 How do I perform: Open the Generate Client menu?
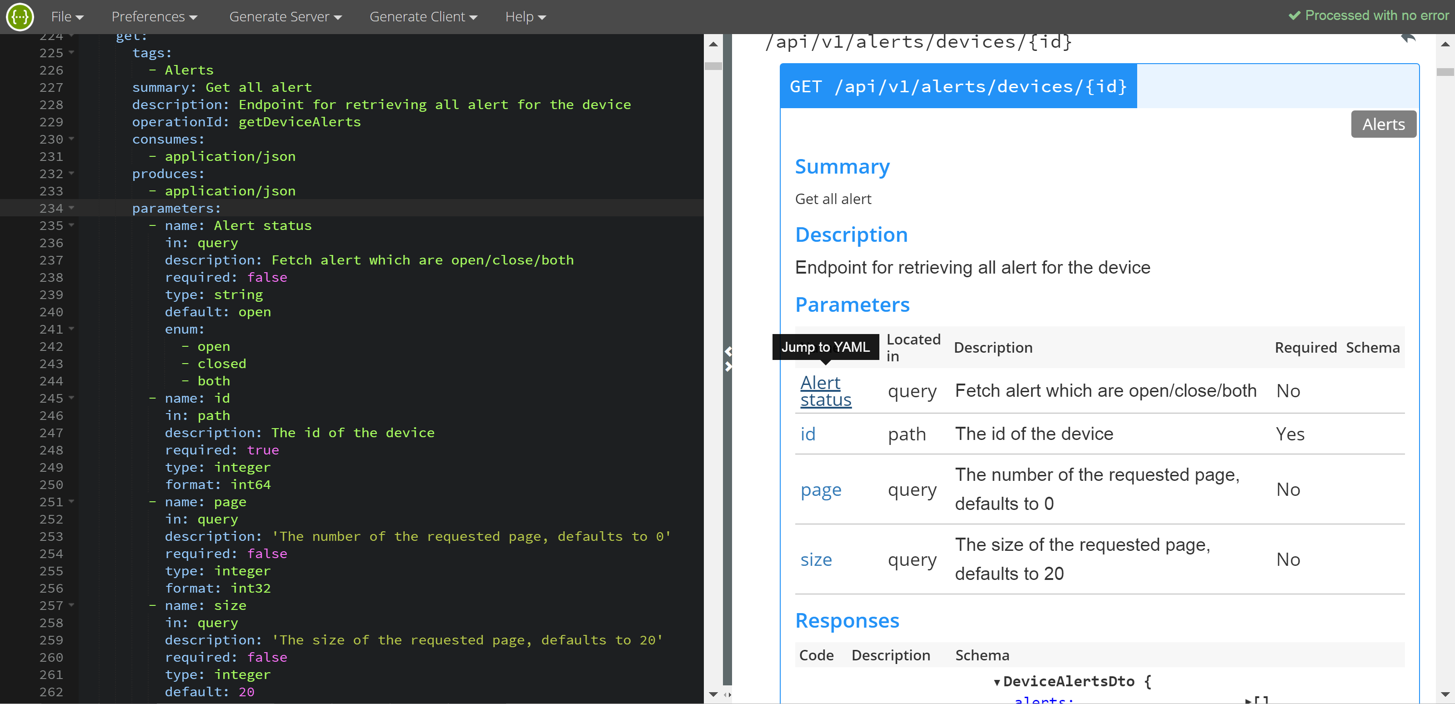tap(423, 17)
